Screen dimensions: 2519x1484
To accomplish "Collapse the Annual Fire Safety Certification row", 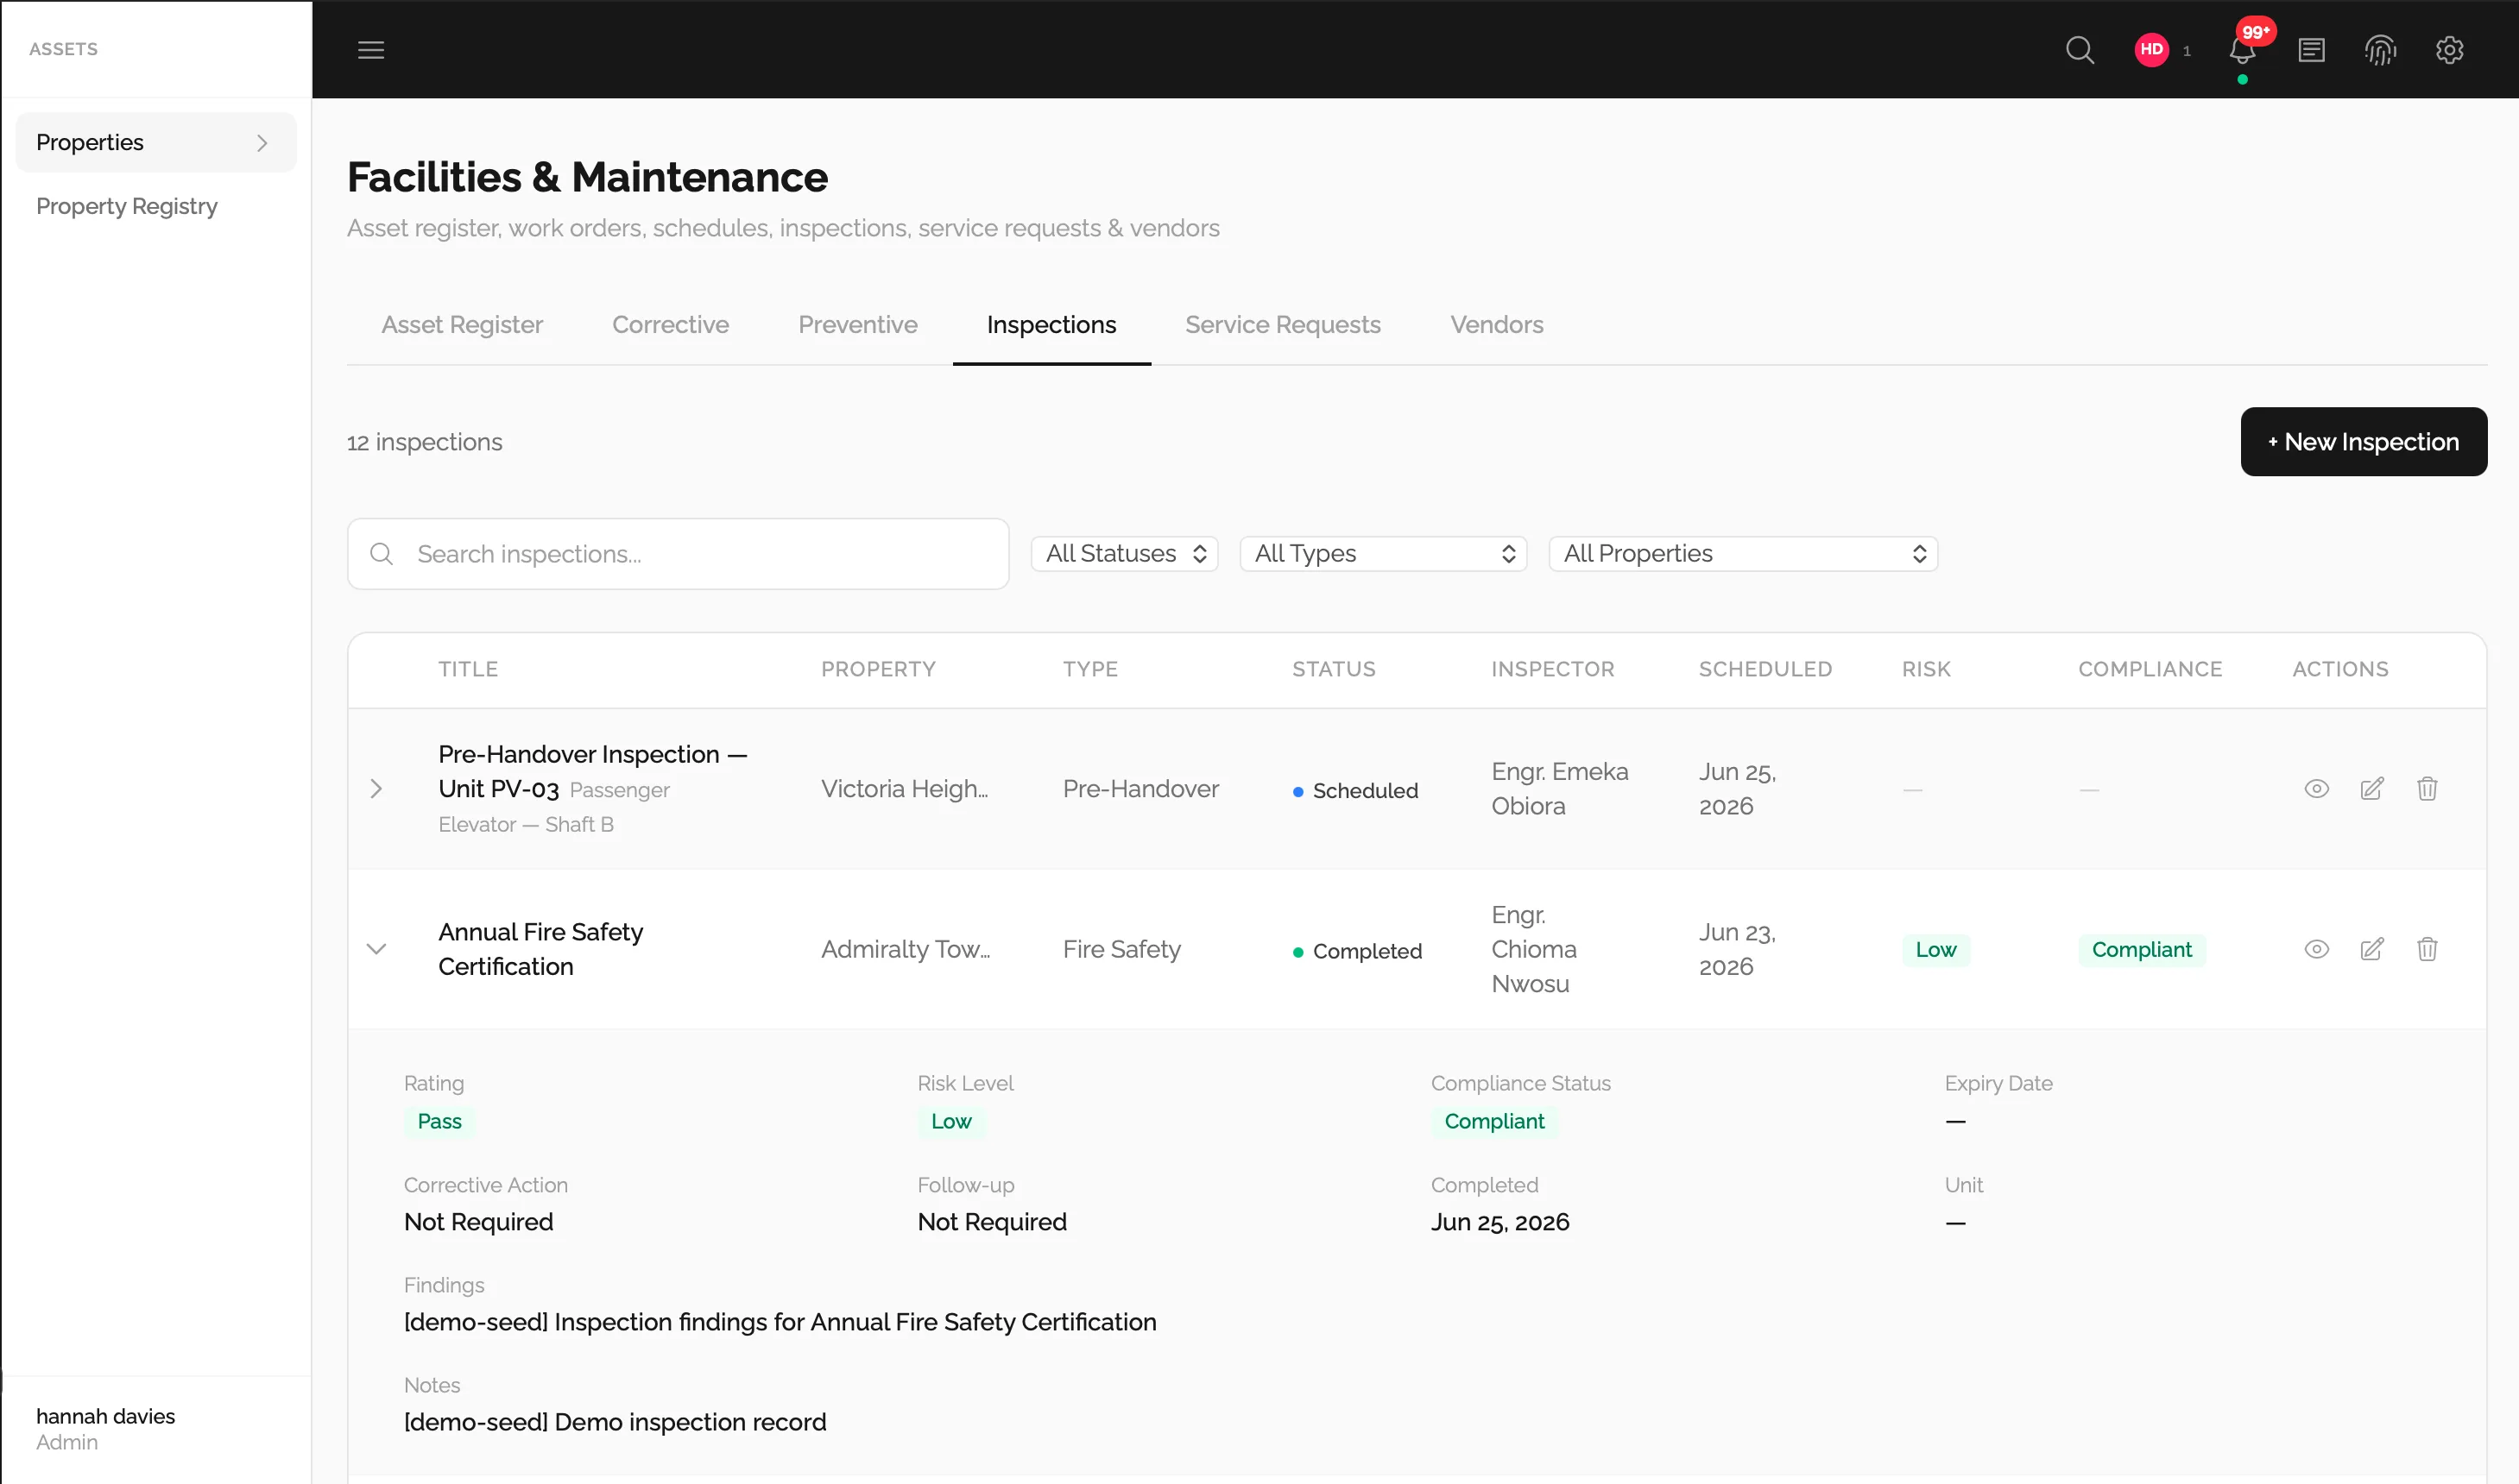I will (x=376, y=949).
